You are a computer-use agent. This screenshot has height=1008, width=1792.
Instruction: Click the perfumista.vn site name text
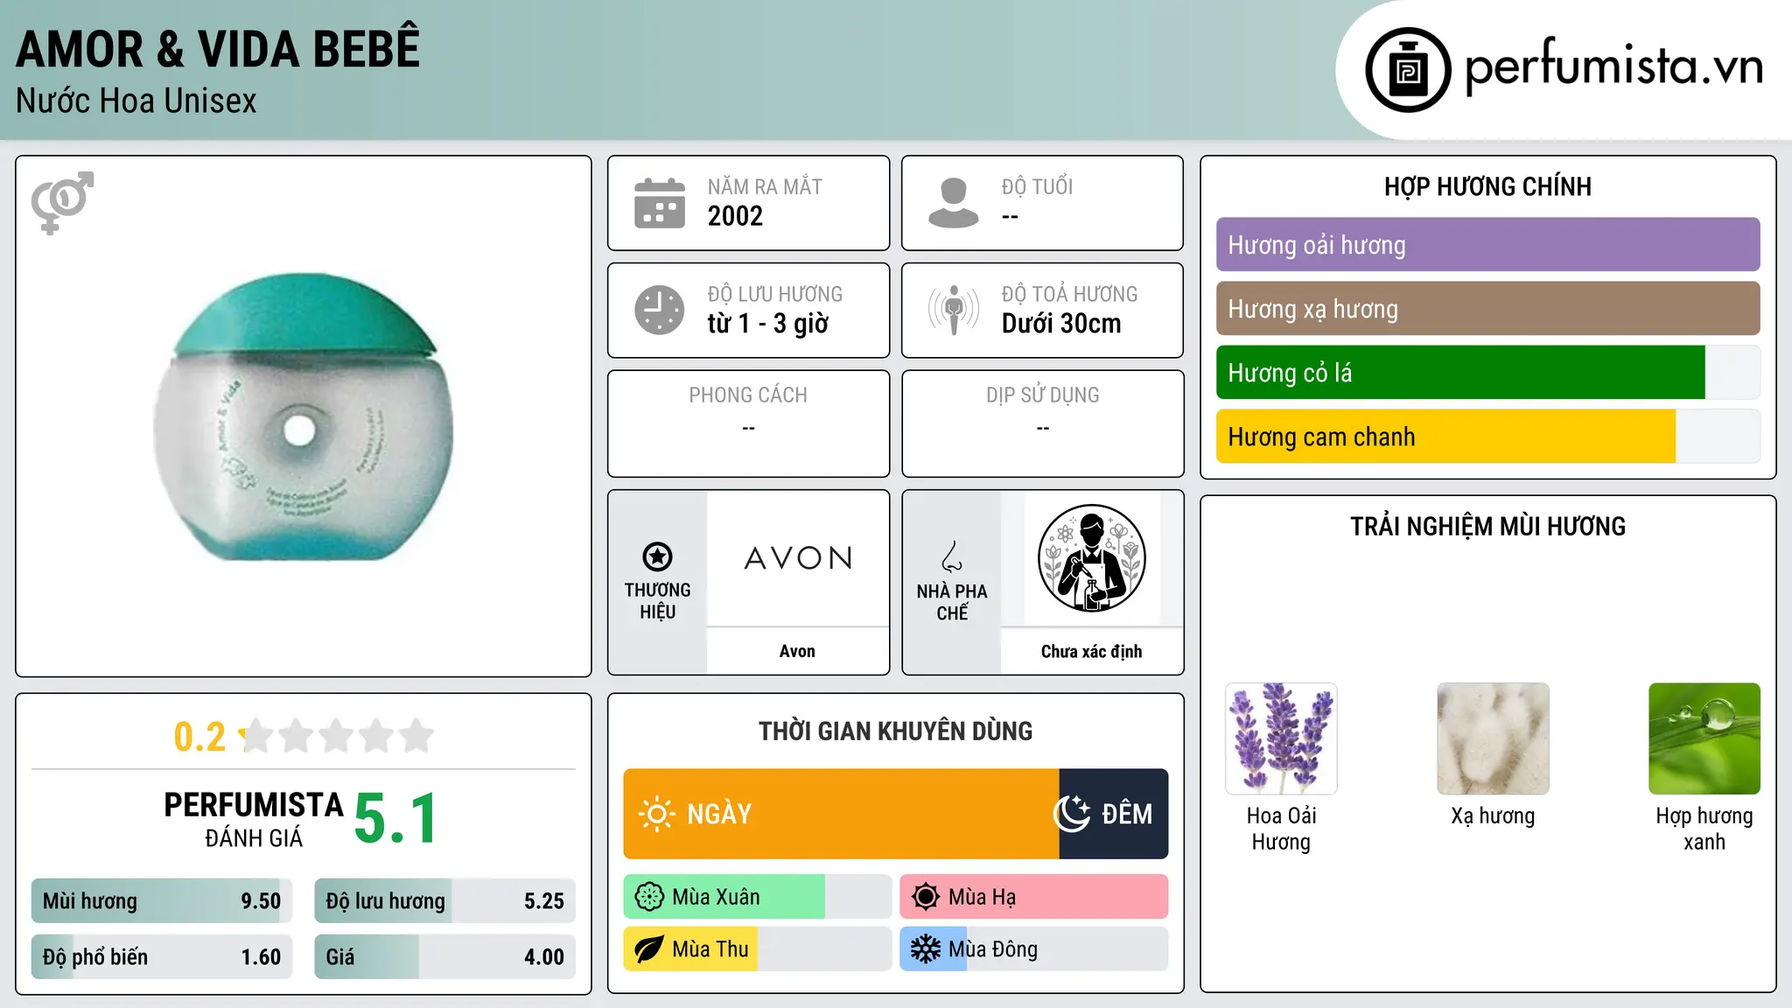(1613, 66)
